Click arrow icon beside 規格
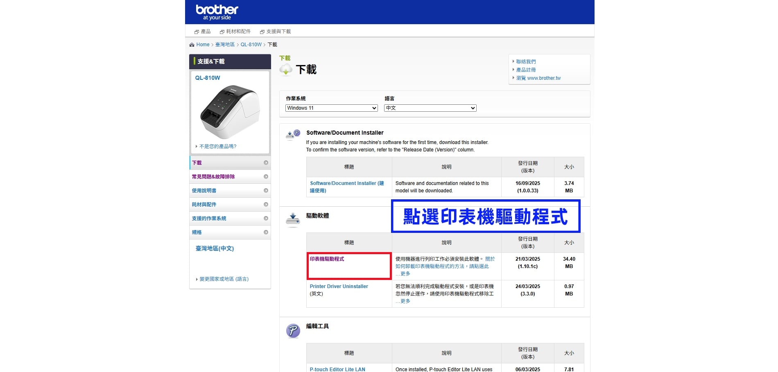Screen dimensions: 778x372 pyautogui.click(x=266, y=232)
